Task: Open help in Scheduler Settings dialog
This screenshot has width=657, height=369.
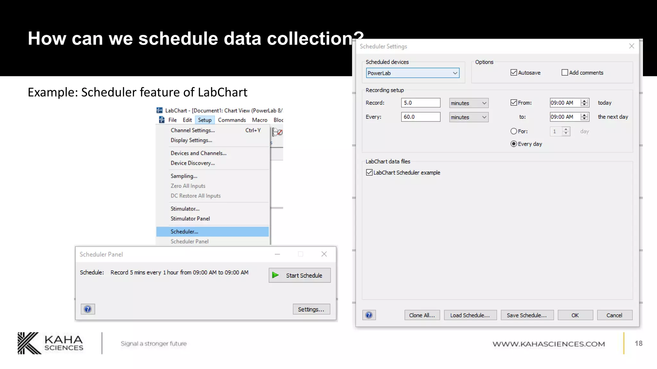Action: coord(369,315)
